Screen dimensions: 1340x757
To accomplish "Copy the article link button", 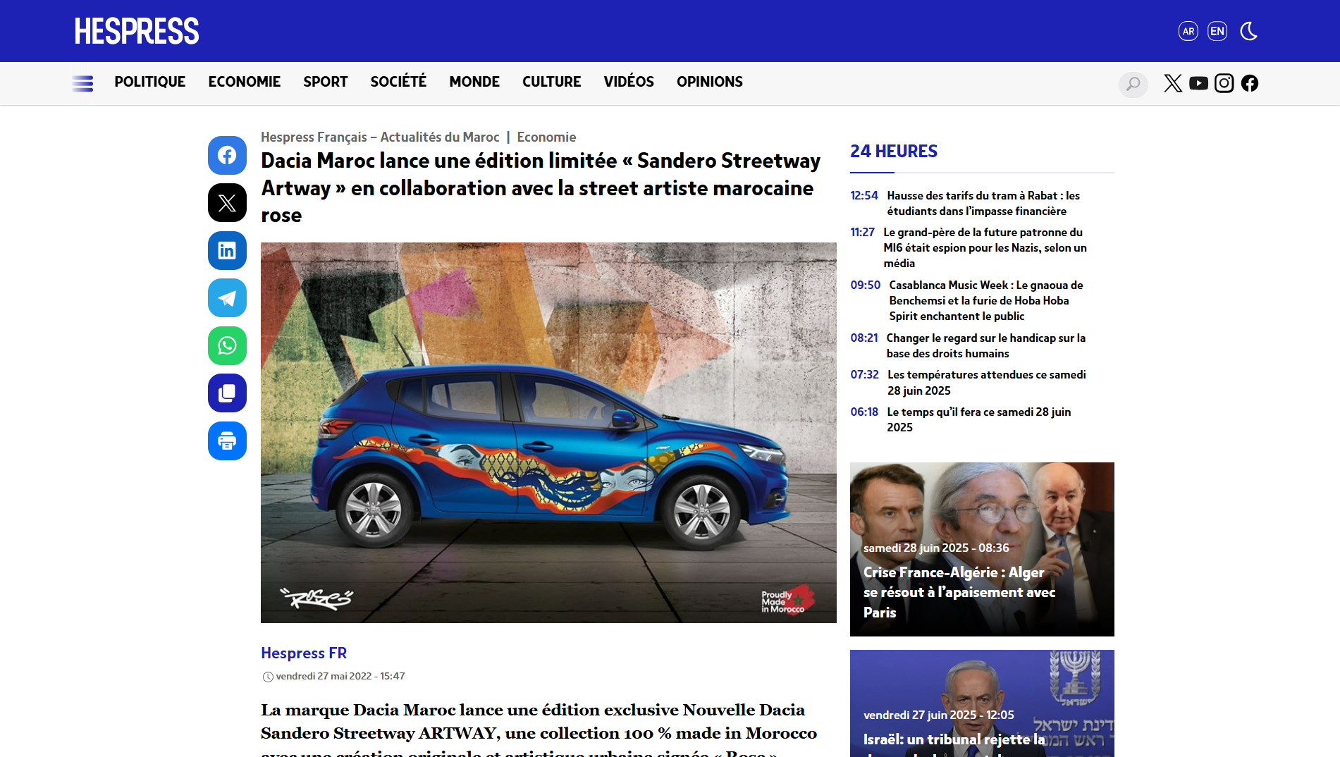I will click(227, 393).
